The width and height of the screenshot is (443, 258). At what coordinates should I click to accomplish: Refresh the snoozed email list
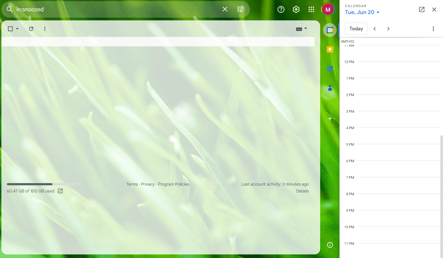coord(31,29)
